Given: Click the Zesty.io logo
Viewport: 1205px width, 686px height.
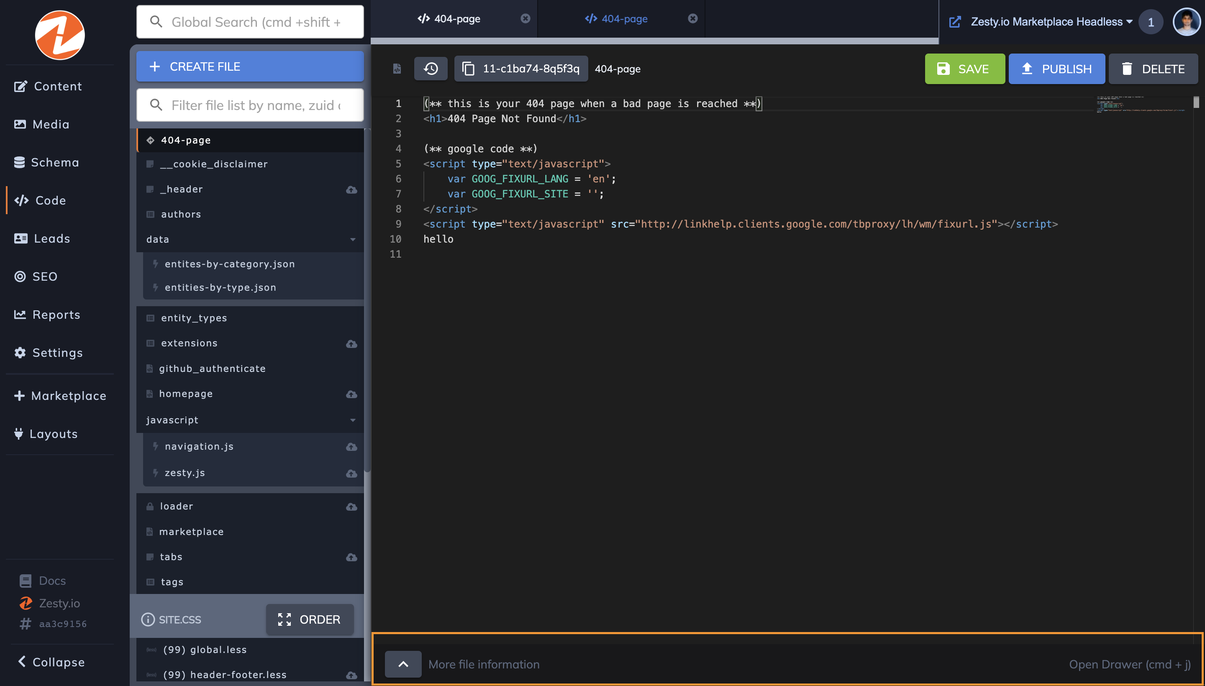Looking at the screenshot, I should click(60, 35).
